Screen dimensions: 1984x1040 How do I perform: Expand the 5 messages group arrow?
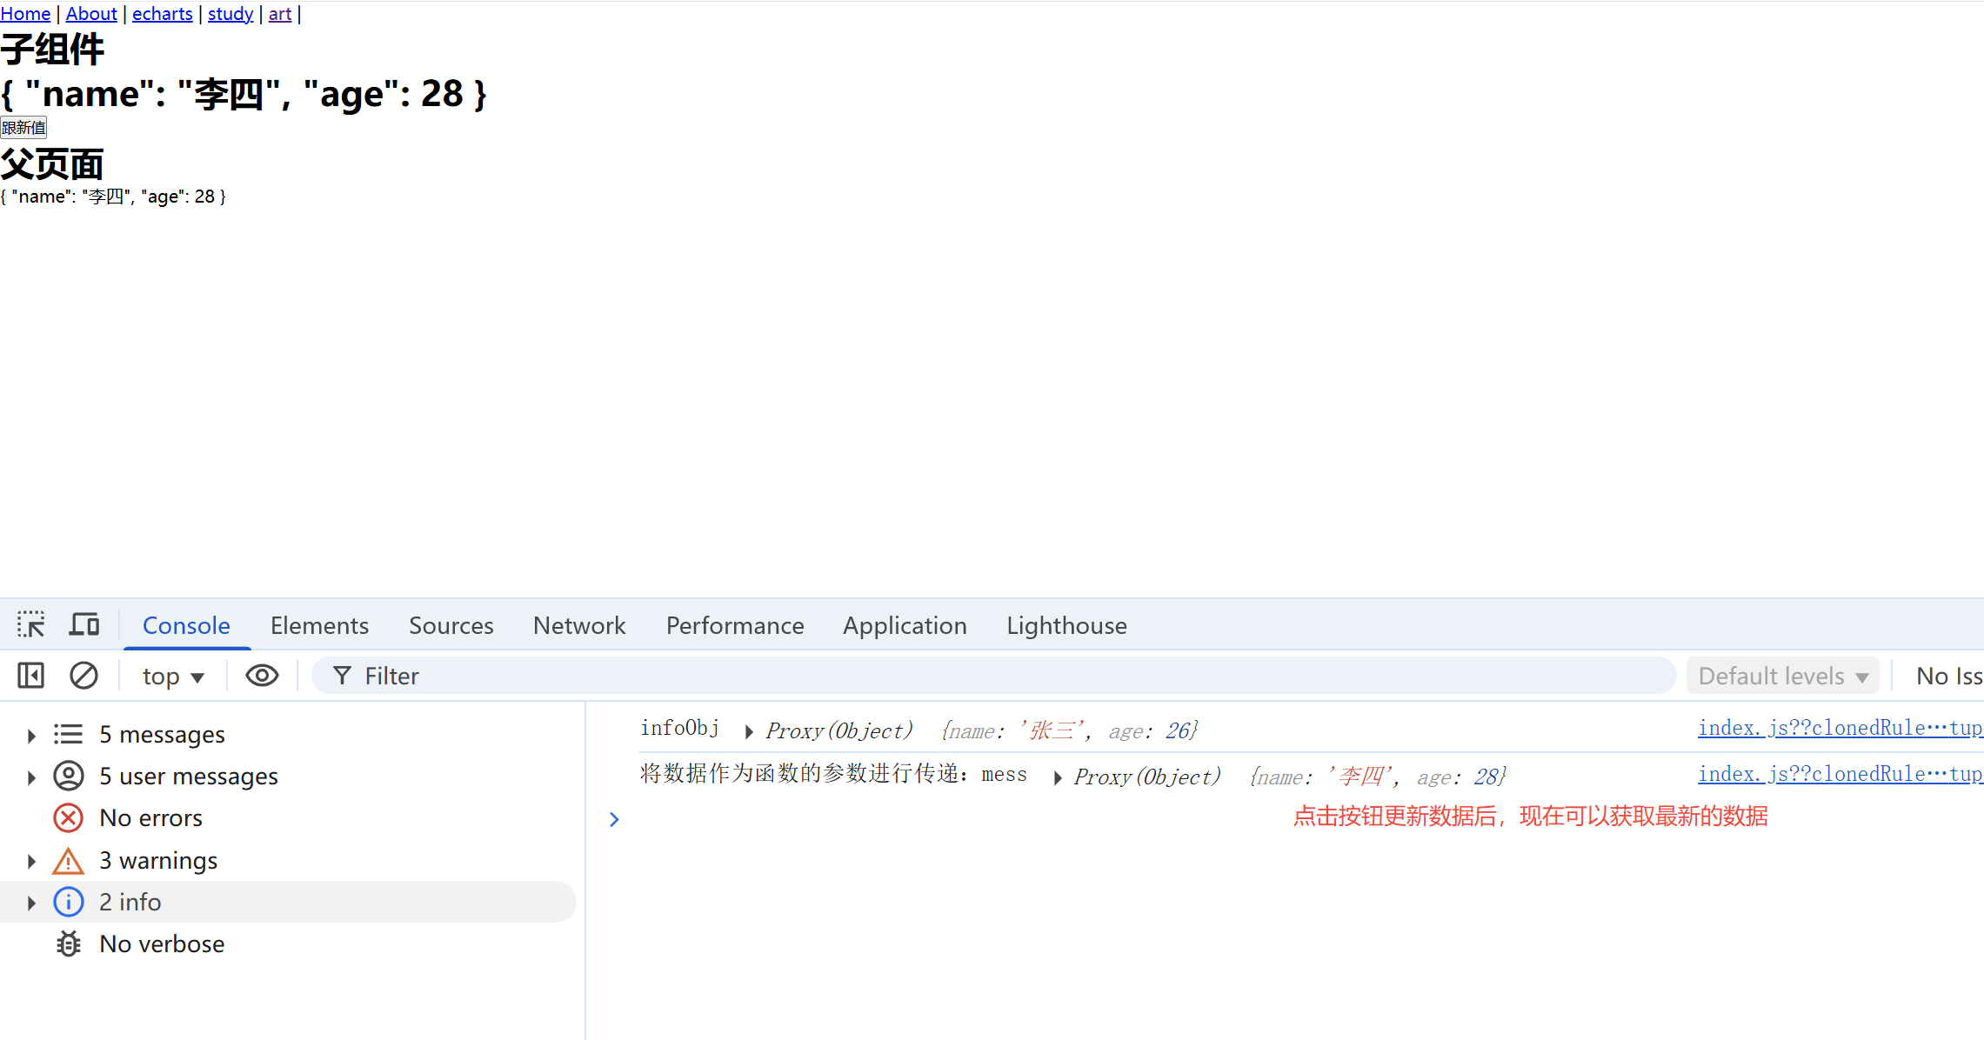31,736
